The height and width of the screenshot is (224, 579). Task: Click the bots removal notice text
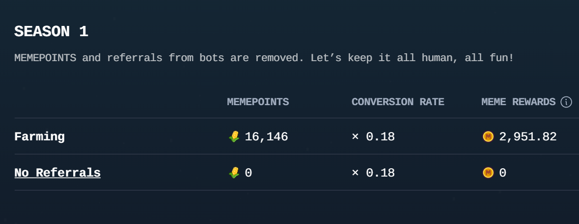pos(264,58)
